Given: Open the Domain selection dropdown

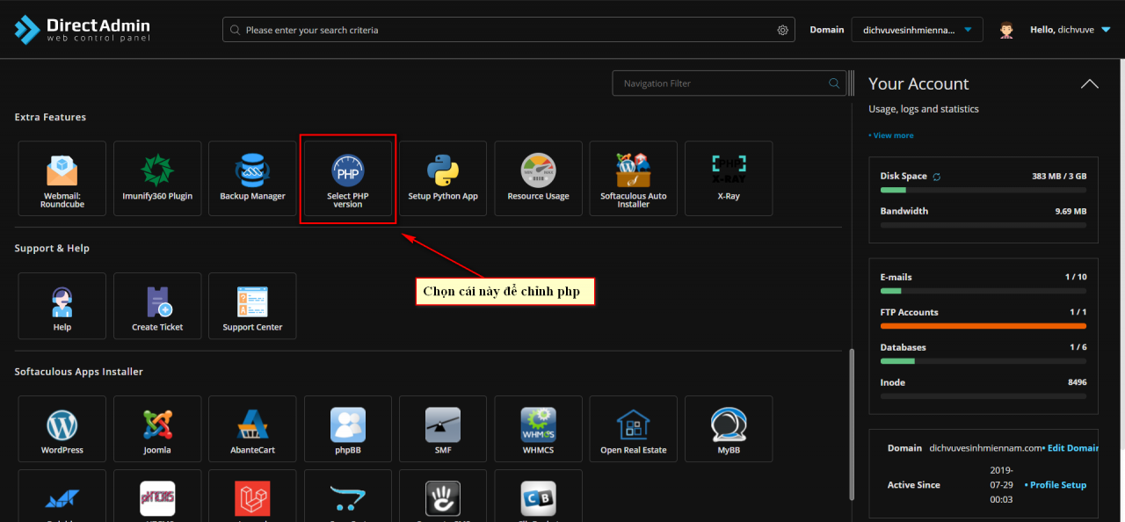Looking at the screenshot, I should pos(917,30).
